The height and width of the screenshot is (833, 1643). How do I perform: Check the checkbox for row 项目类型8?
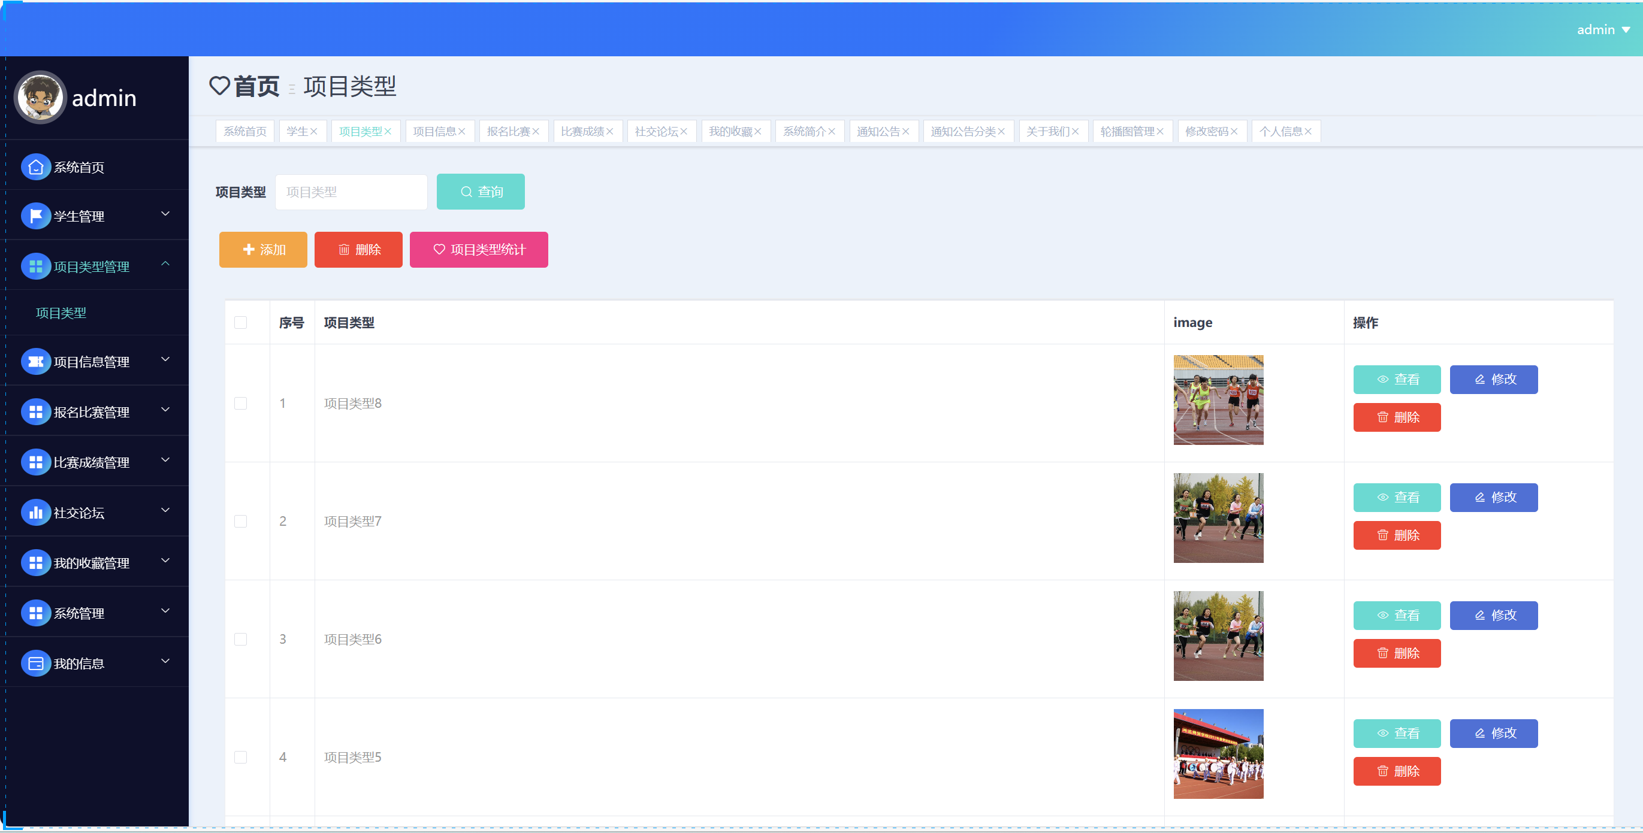click(x=240, y=404)
